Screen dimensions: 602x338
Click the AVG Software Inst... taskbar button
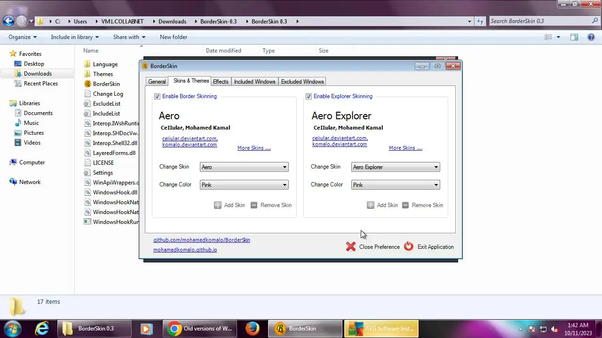(x=381, y=329)
